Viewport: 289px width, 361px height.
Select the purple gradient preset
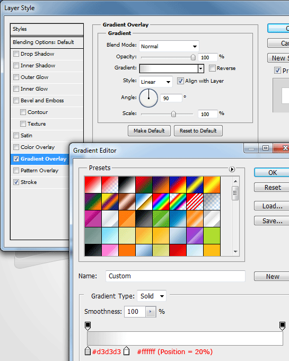point(195,235)
